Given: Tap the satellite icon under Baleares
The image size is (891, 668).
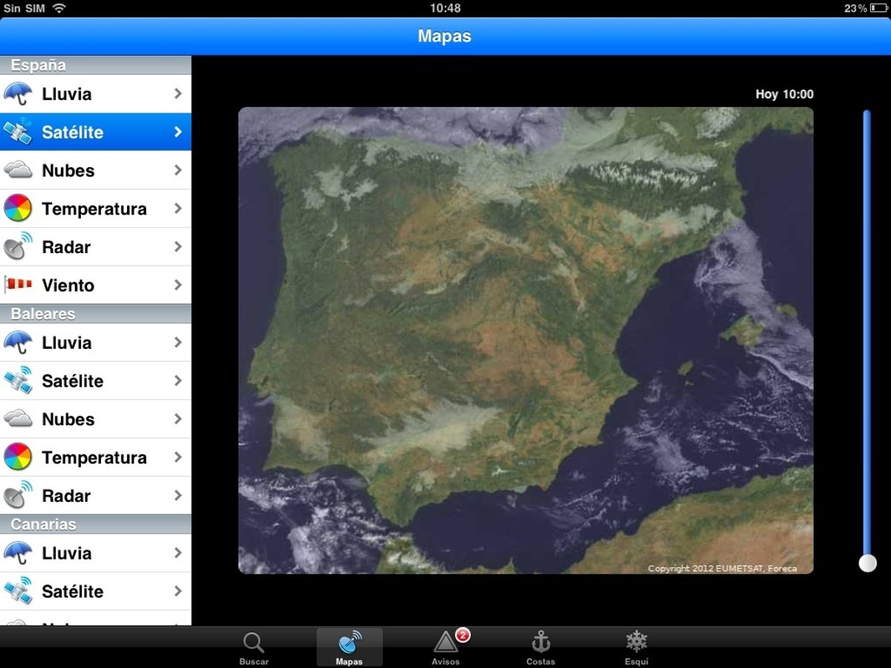Looking at the screenshot, I should pos(18,381).
